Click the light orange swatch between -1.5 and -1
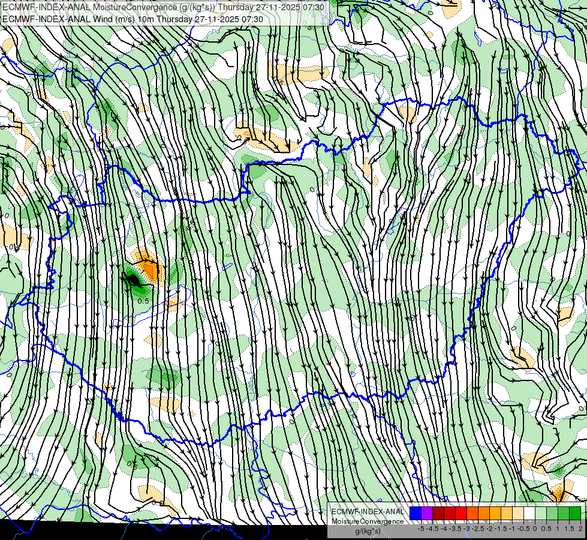The width and height of the screenshot is (587, 540). (507, 513)
